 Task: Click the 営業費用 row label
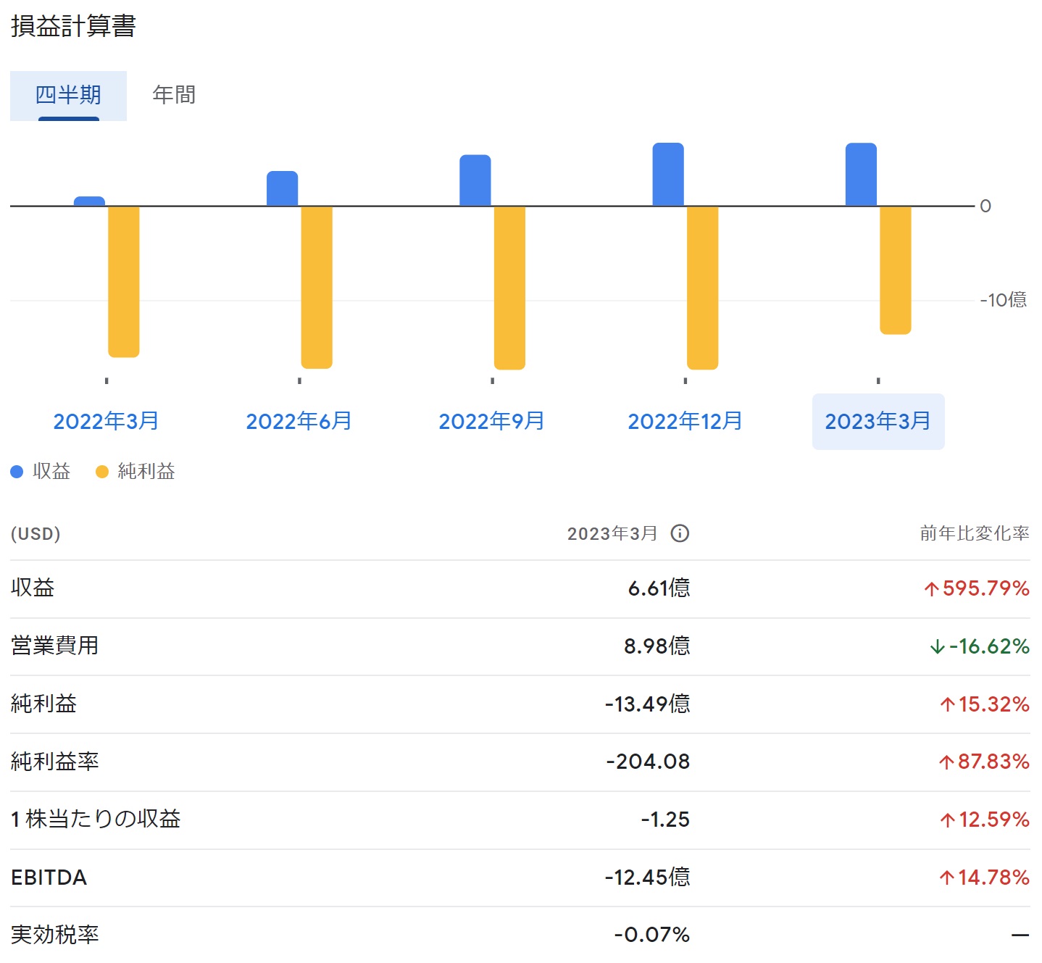55,646
